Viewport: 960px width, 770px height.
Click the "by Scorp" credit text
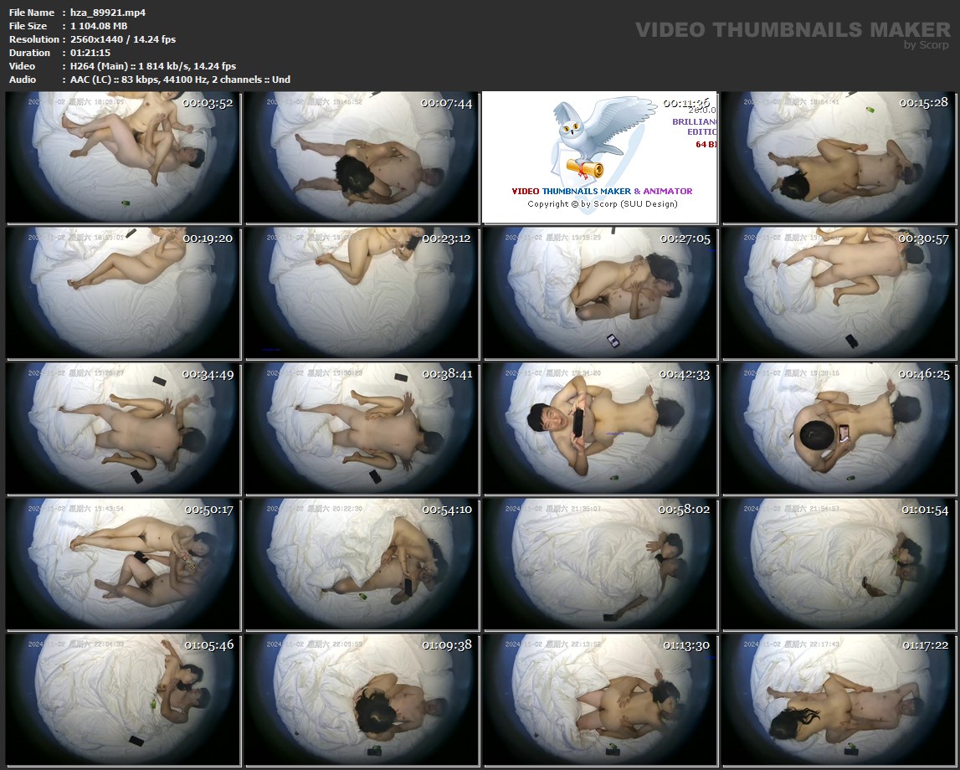927,45
